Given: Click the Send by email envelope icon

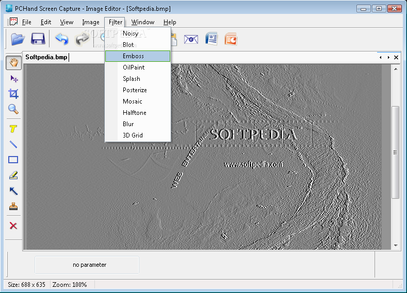Looking at the screenshot, I should (x=191, y=39).
